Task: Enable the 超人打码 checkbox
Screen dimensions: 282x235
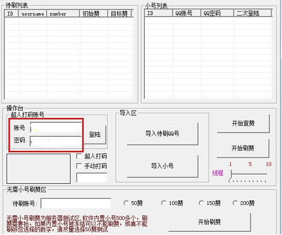Action: click(79, 156)
